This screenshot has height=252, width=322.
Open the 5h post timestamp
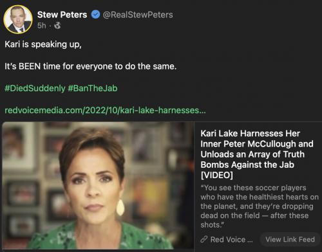(x=42, y=26)
